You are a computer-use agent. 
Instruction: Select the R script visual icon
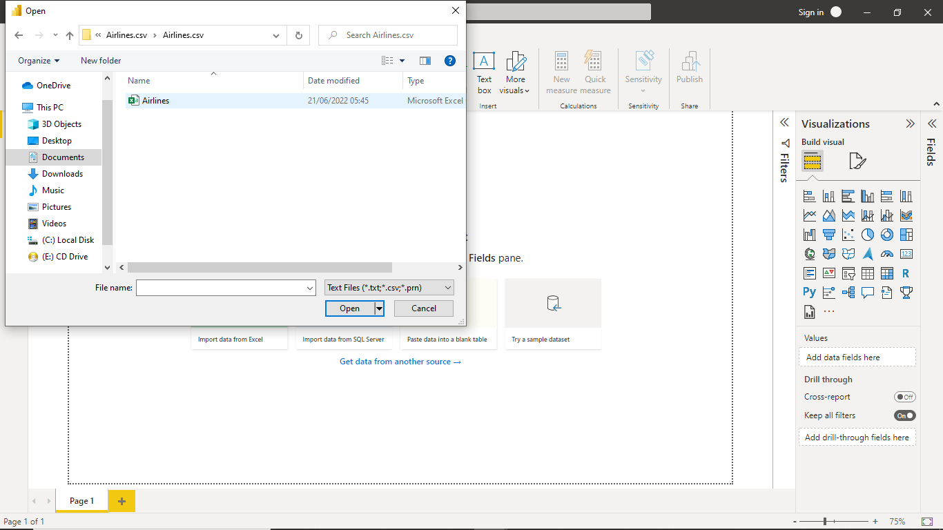tap(906, 273)
